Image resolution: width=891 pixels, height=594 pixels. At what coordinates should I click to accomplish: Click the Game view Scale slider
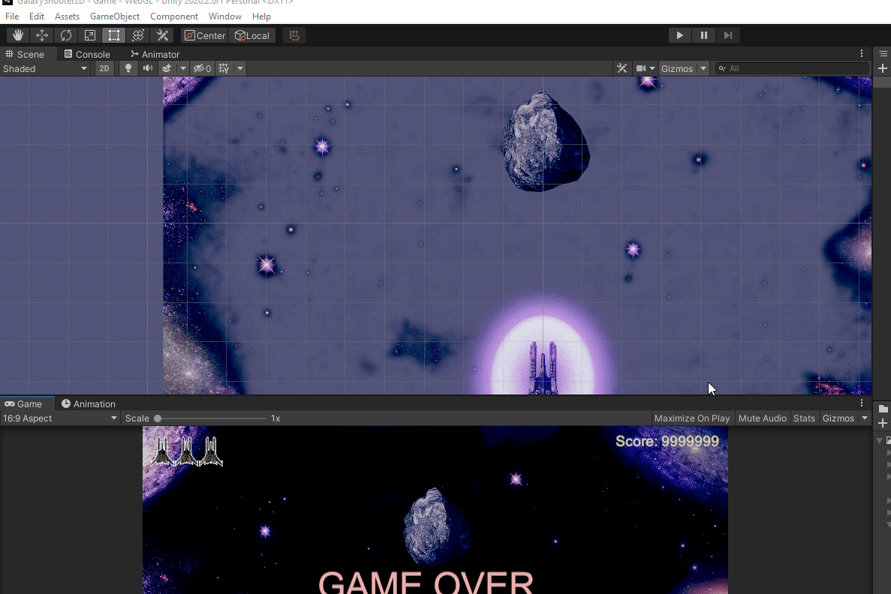[x=212, y=418]
